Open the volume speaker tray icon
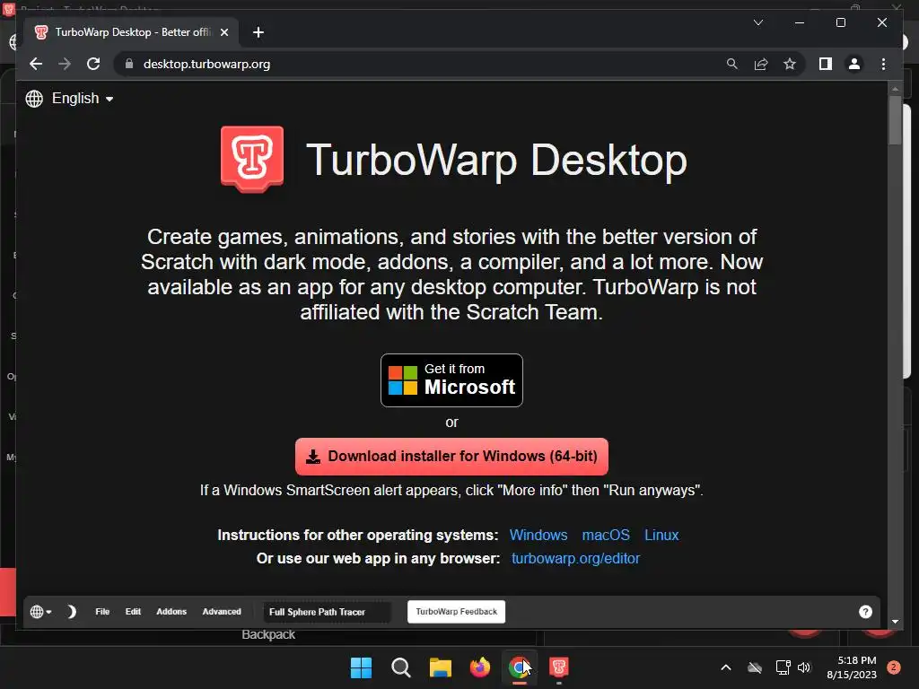This screenshot has height=689, width=919. pyautogui.click(x=804, y=667)
